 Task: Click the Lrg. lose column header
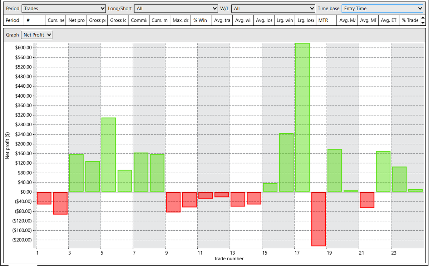point(305,20)
